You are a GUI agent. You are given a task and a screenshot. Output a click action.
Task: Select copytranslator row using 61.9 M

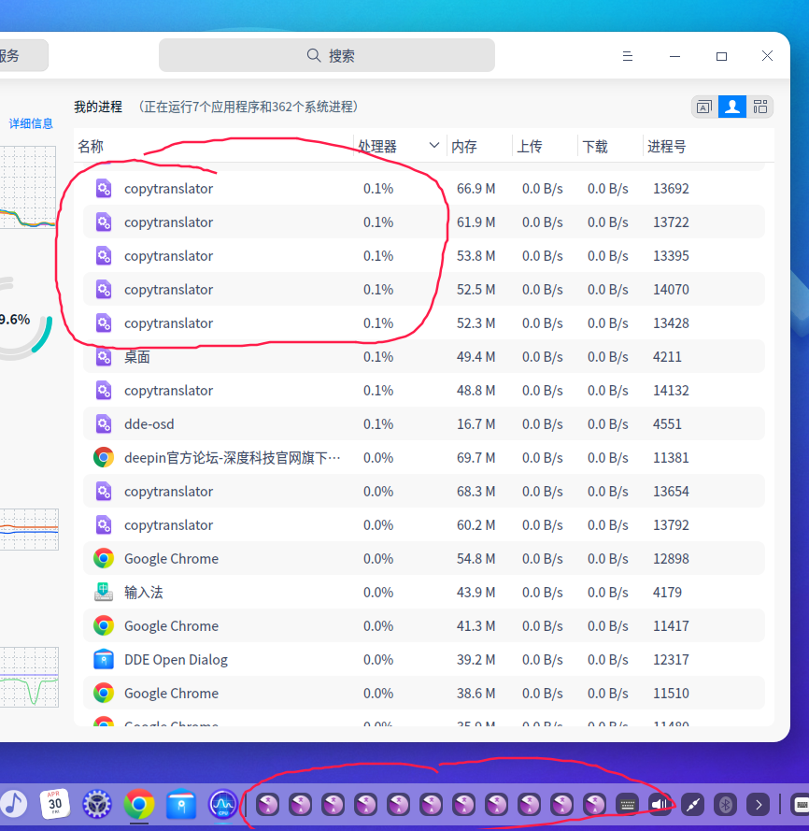[x=424, y=222]
